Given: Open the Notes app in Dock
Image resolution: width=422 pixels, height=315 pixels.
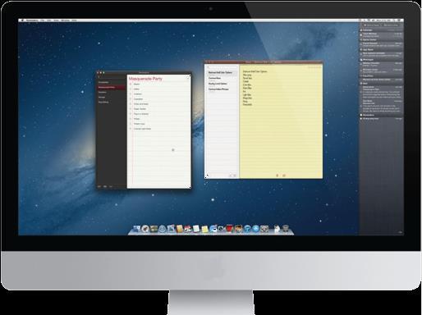Looking at the screenshot, I should (204, 229).
